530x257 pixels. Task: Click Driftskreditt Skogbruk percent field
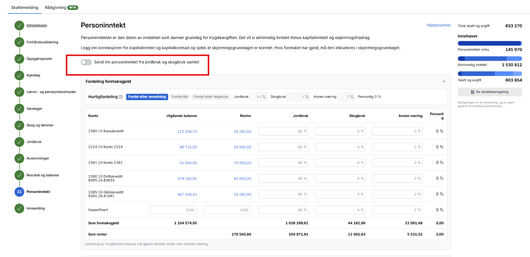tap(340, 179)
